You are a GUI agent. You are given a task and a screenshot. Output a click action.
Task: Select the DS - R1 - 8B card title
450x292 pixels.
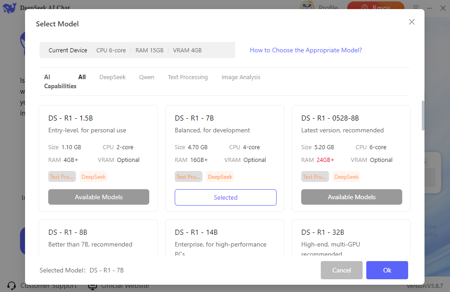pos(68,232)
